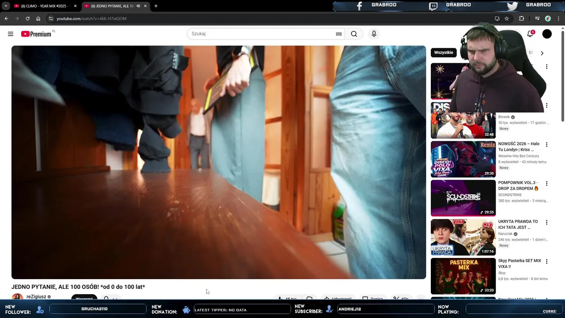Open POMPOWNIK VOL.3 - DROP ZA DROPEM title
565x318 pixels.
(518, 185)
